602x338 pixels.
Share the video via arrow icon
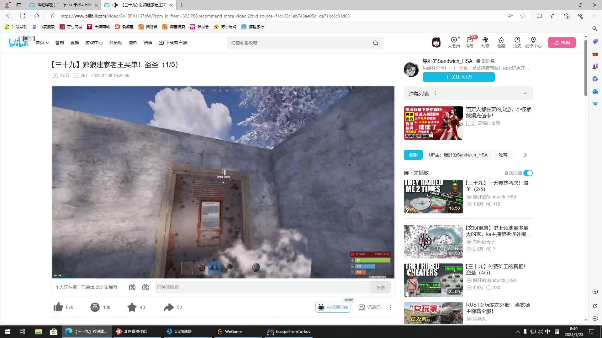pos(169,307)
